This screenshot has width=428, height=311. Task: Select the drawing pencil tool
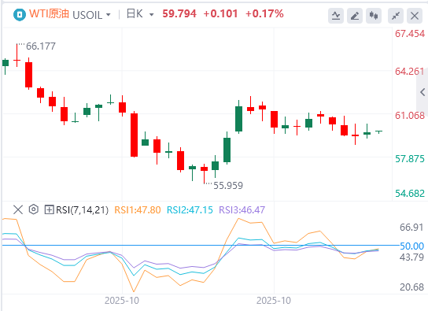[355, 16]
